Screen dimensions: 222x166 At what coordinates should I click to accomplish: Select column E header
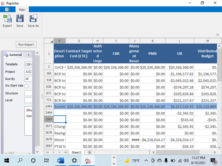(x=59, y=41)
